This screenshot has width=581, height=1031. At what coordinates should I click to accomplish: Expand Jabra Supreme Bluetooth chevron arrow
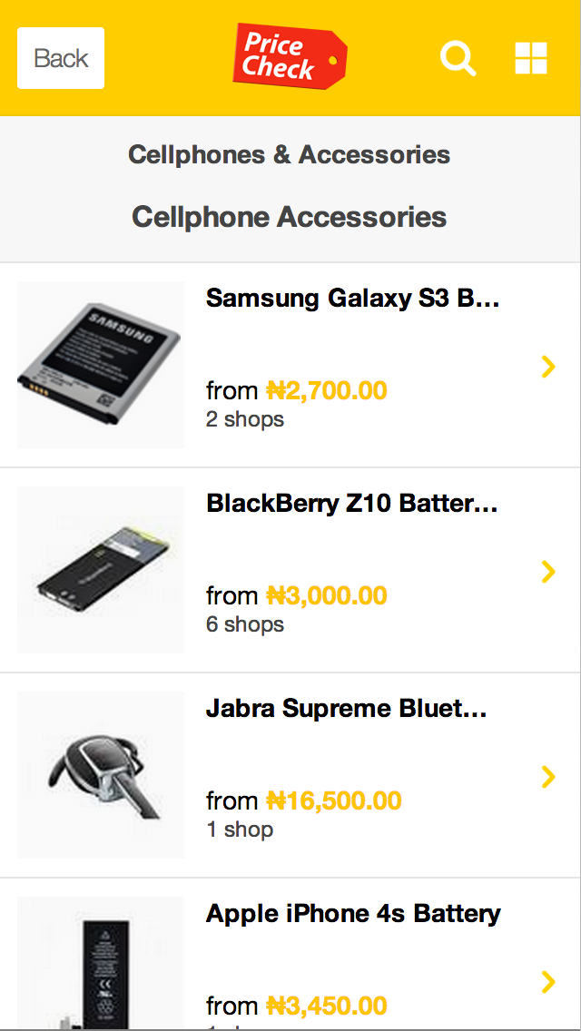(x=548, y=777)
